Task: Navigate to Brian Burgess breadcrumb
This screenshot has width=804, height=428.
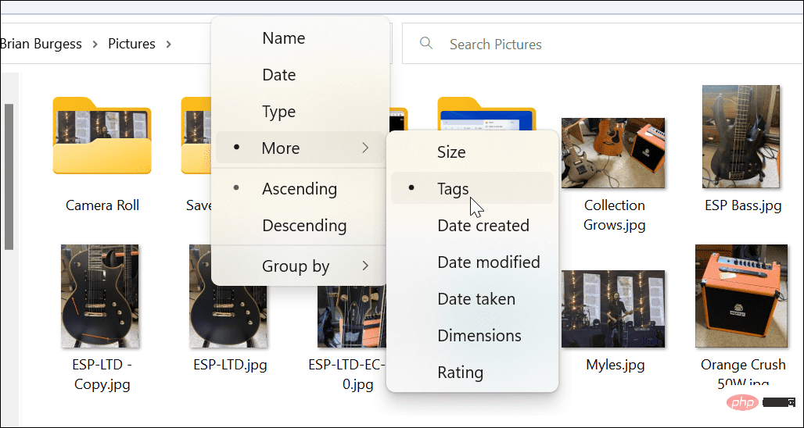Action: click(41, 45)
